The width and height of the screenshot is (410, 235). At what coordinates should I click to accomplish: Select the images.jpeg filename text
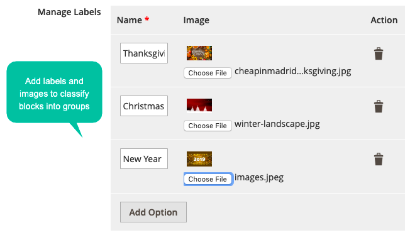259,177
